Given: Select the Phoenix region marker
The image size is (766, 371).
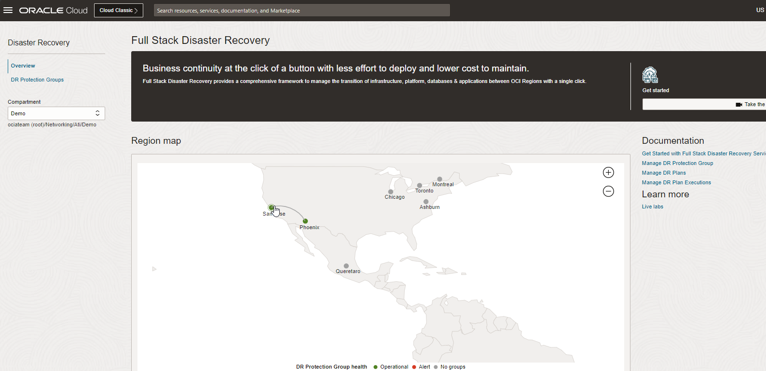Looking at the screenshot, I should (305, 221).
